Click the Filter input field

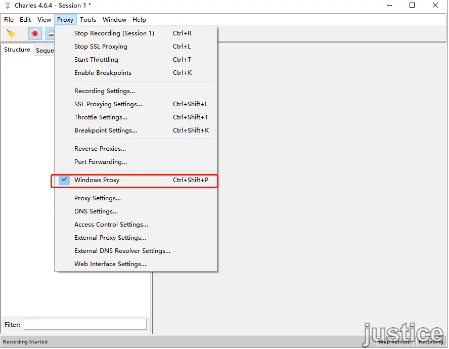point(85,324)
